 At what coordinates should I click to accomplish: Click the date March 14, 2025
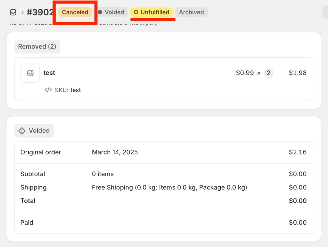[115, 152]
